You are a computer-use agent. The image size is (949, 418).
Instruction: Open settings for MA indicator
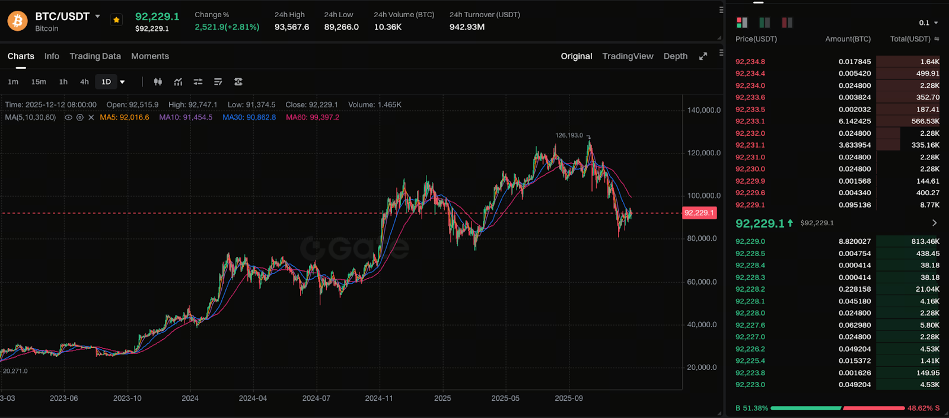click(x=79, y=117)
